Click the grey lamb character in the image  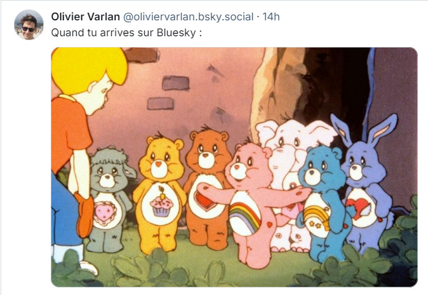tap(109, 197)
